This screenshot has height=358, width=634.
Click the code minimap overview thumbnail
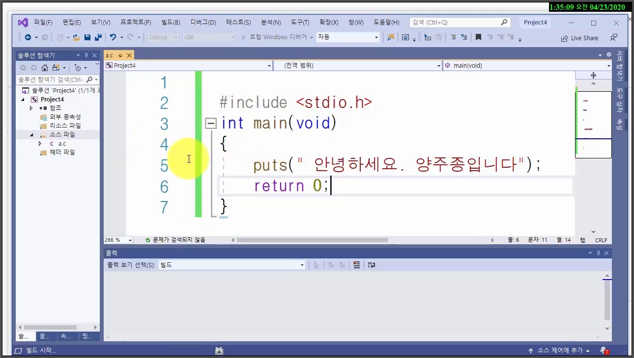(x=593, y=125)
